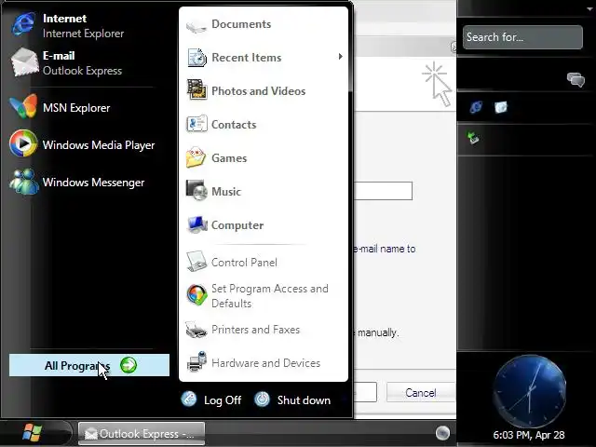Open Games folder icon

[196, 157]
